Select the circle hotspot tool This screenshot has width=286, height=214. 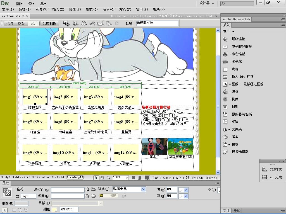tap(20, 210)
